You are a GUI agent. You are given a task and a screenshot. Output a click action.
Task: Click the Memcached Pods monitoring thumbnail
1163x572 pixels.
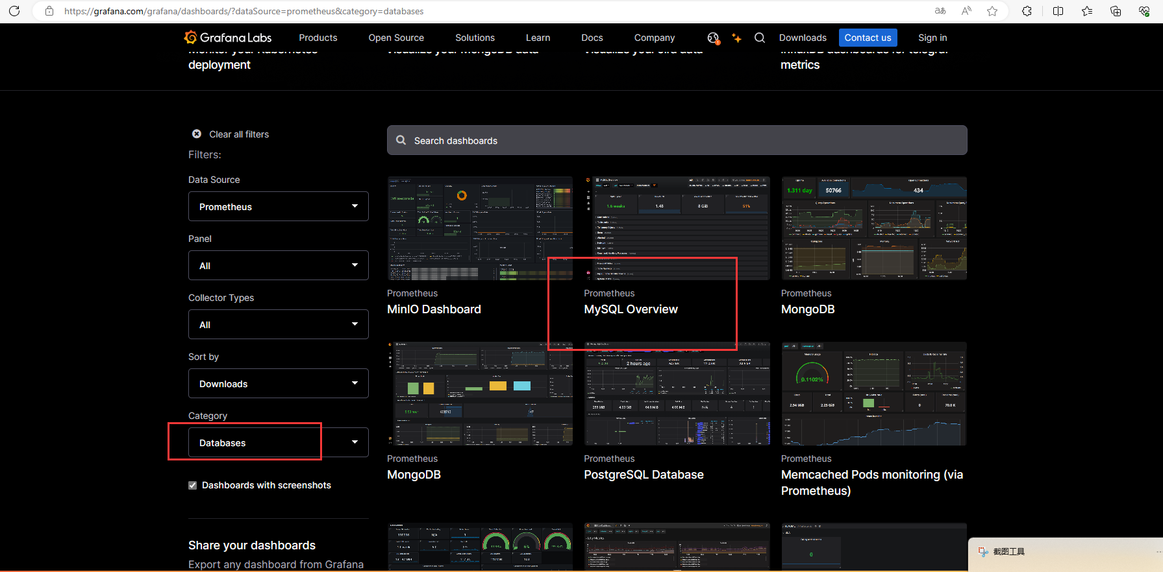pyautogui.click(x=874, y=394)
